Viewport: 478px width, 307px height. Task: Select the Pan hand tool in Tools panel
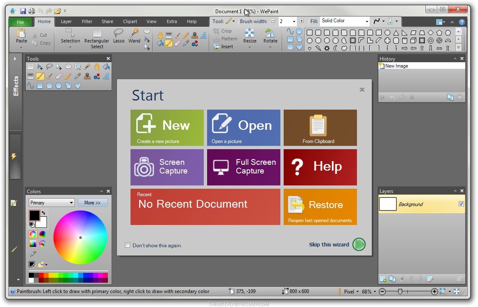(x=97, y=67)
